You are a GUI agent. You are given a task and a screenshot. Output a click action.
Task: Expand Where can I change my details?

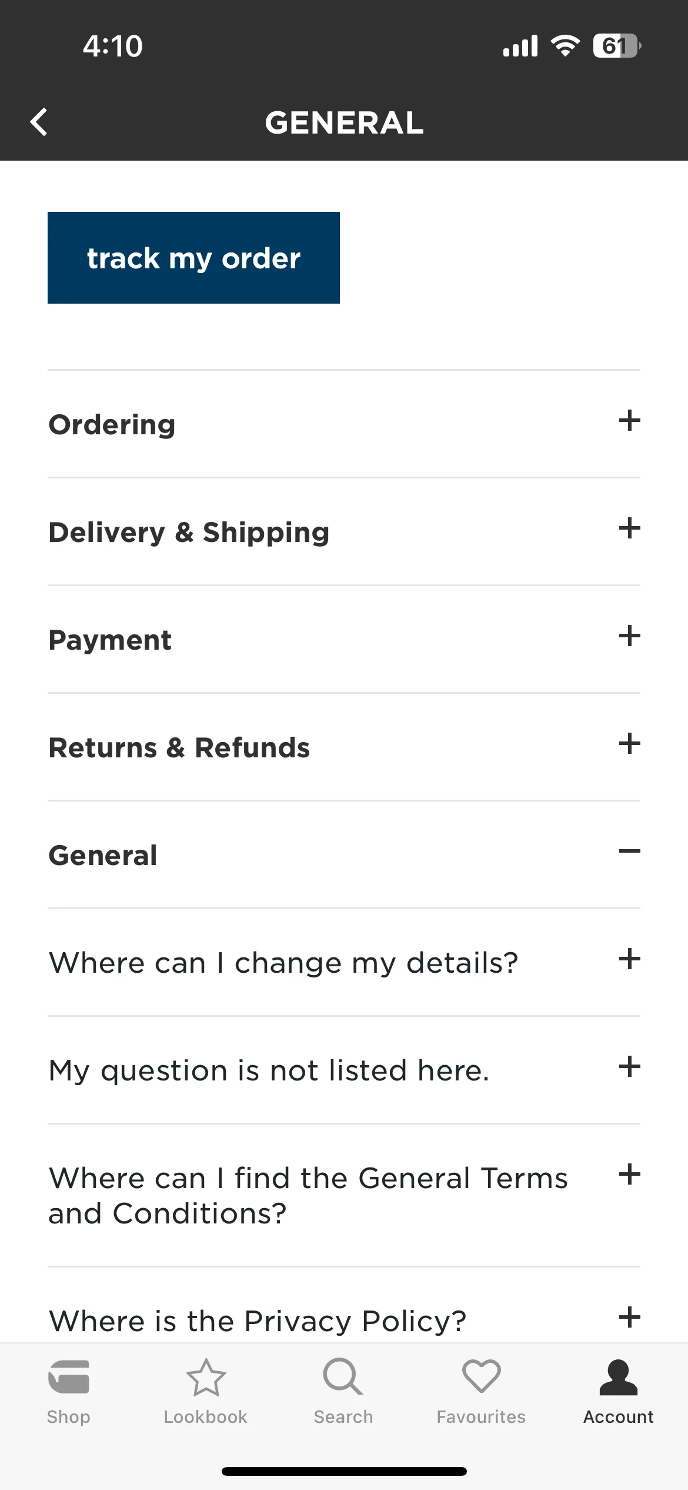pos(343,962)
